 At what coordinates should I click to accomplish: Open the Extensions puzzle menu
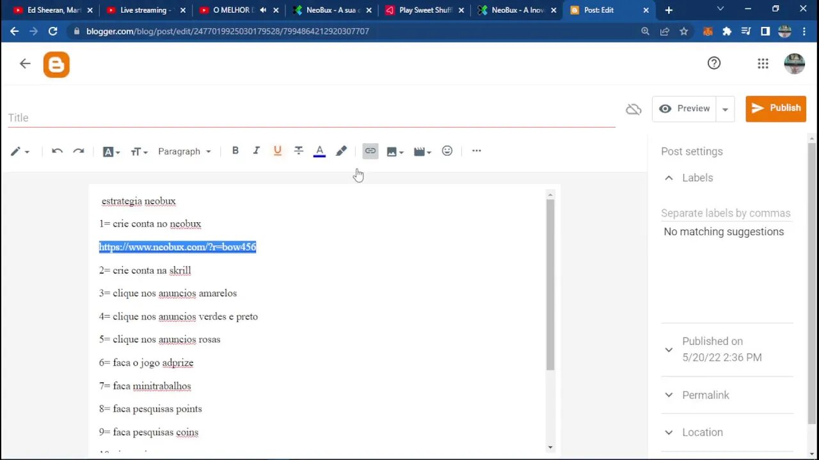click(727, 31)
